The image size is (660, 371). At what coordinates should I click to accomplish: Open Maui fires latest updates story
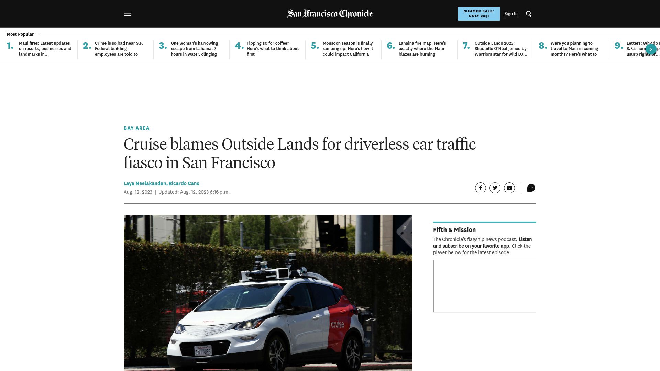click(x=45, y=49)
